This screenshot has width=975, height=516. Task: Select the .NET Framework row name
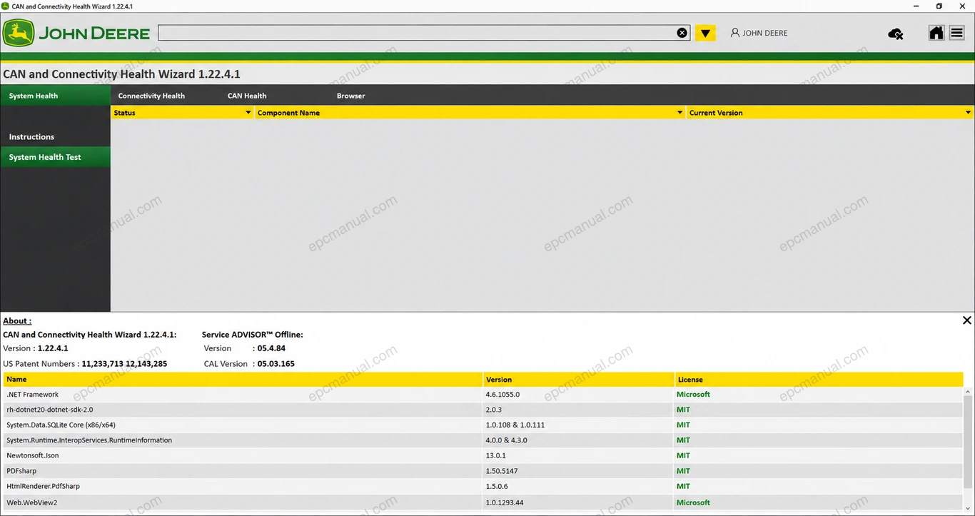pyautogui.click(x=33, y=394)
